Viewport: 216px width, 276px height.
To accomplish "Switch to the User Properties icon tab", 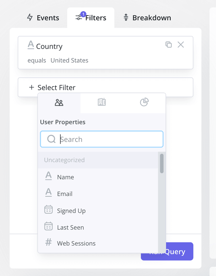I will pos(59,103).
